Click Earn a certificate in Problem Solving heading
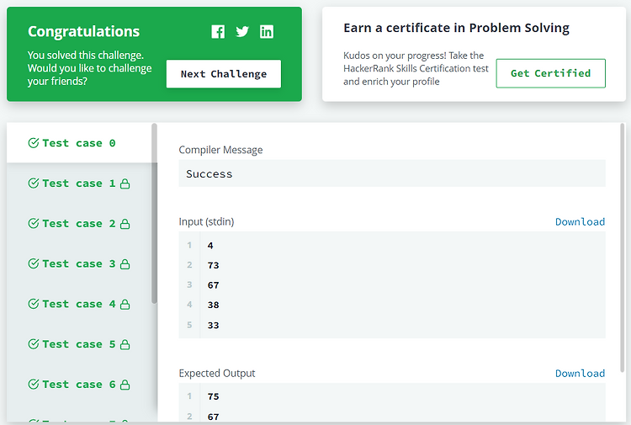This screenshot has width=631, height=425. 456,28
